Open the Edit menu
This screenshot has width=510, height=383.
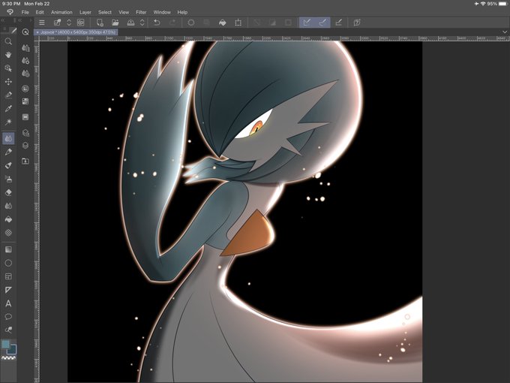[40, 12]
